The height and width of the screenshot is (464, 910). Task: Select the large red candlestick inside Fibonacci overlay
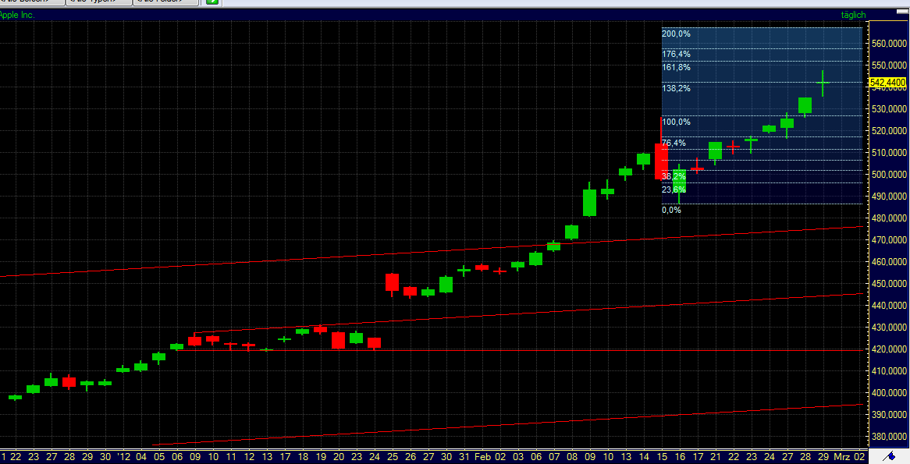pyautogui.click(x=661, y=161)
